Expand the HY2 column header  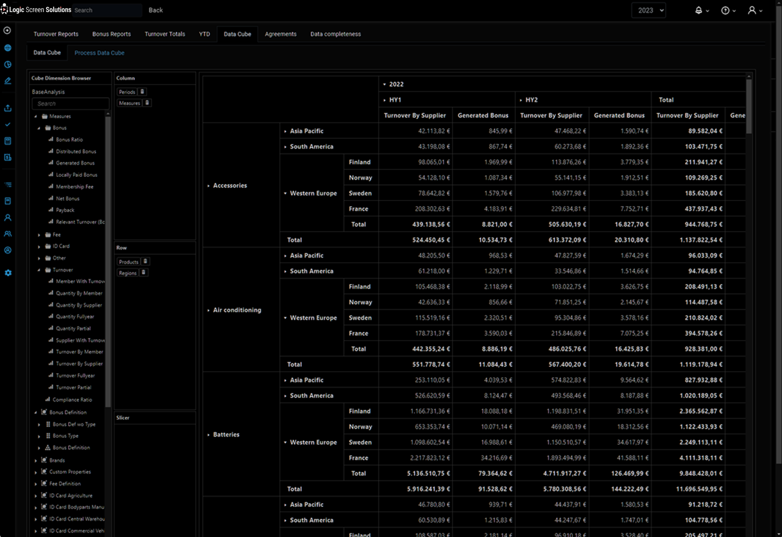pyautogui.click(x=521, y=100)
